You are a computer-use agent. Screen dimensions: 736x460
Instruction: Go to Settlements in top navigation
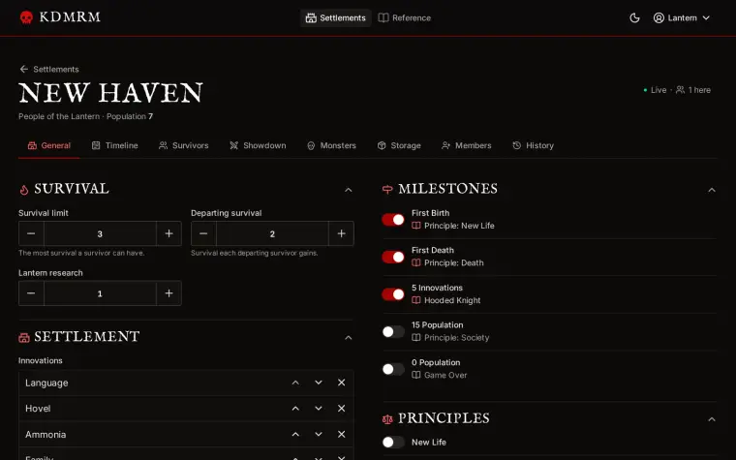click(x=336, y=17)
